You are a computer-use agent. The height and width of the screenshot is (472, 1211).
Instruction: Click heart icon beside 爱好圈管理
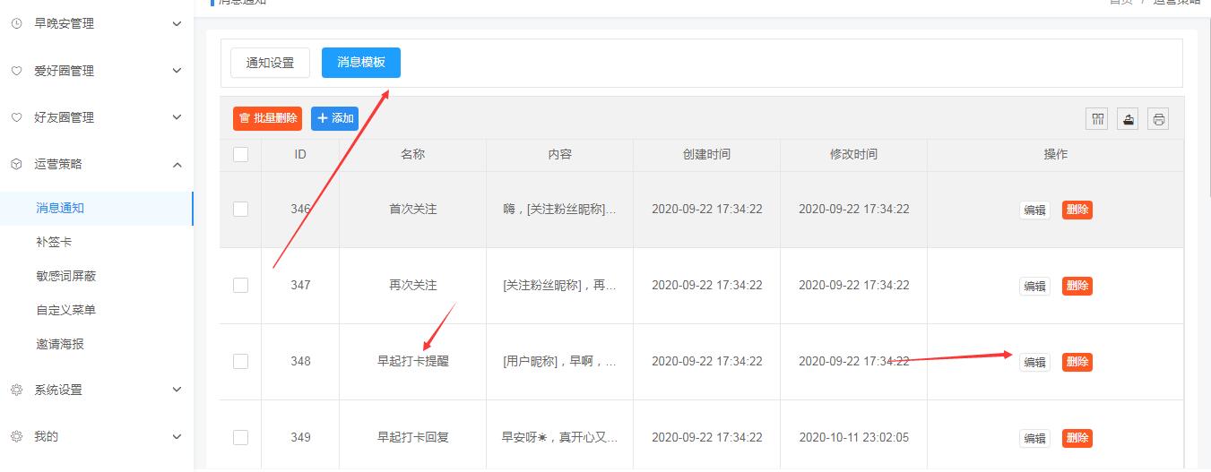coord(16,71)
